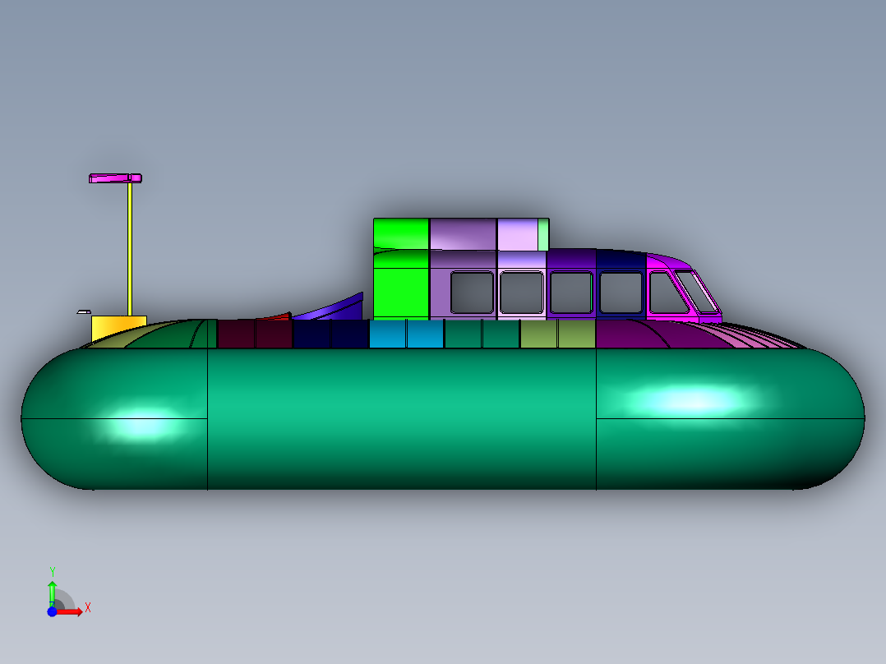Select the slanted front windshield glass

pyautogui.click(x=697, y=293)
